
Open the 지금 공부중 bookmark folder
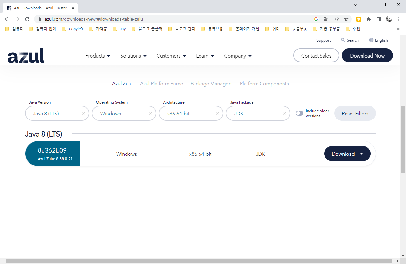327,29
